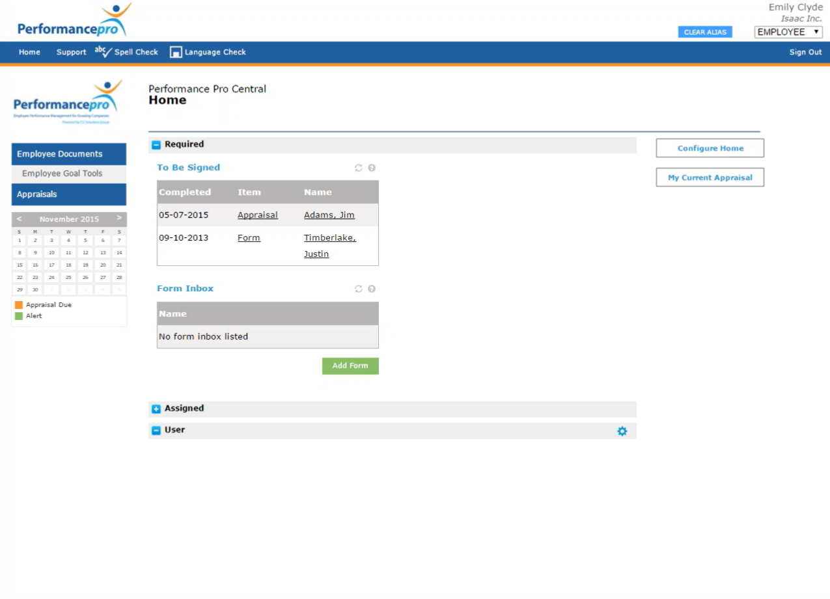This screenshot has width=830, height=599.
Task: Go to next month in calendar
Action: [x=119, y=219]
